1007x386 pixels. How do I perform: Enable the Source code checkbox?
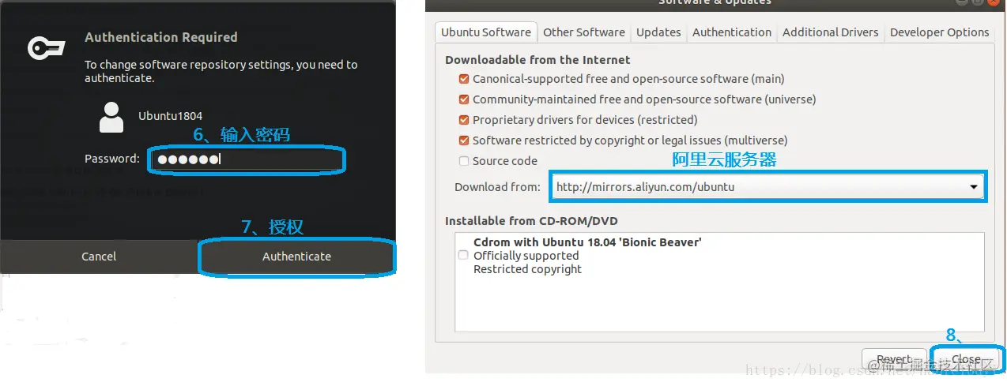[x=464, y=161]
